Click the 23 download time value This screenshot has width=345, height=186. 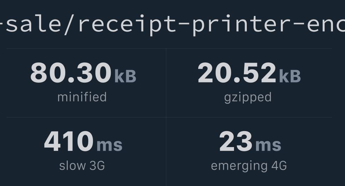236,141
